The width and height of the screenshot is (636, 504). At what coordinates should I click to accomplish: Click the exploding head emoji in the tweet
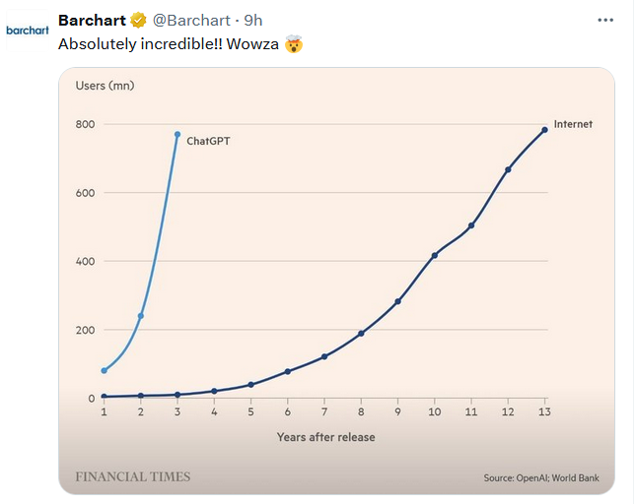(x=294, y=44)
